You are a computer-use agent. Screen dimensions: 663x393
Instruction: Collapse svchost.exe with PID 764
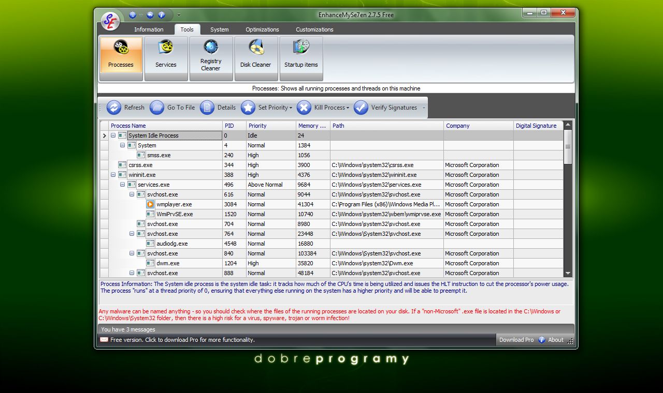tap(132, 234)
